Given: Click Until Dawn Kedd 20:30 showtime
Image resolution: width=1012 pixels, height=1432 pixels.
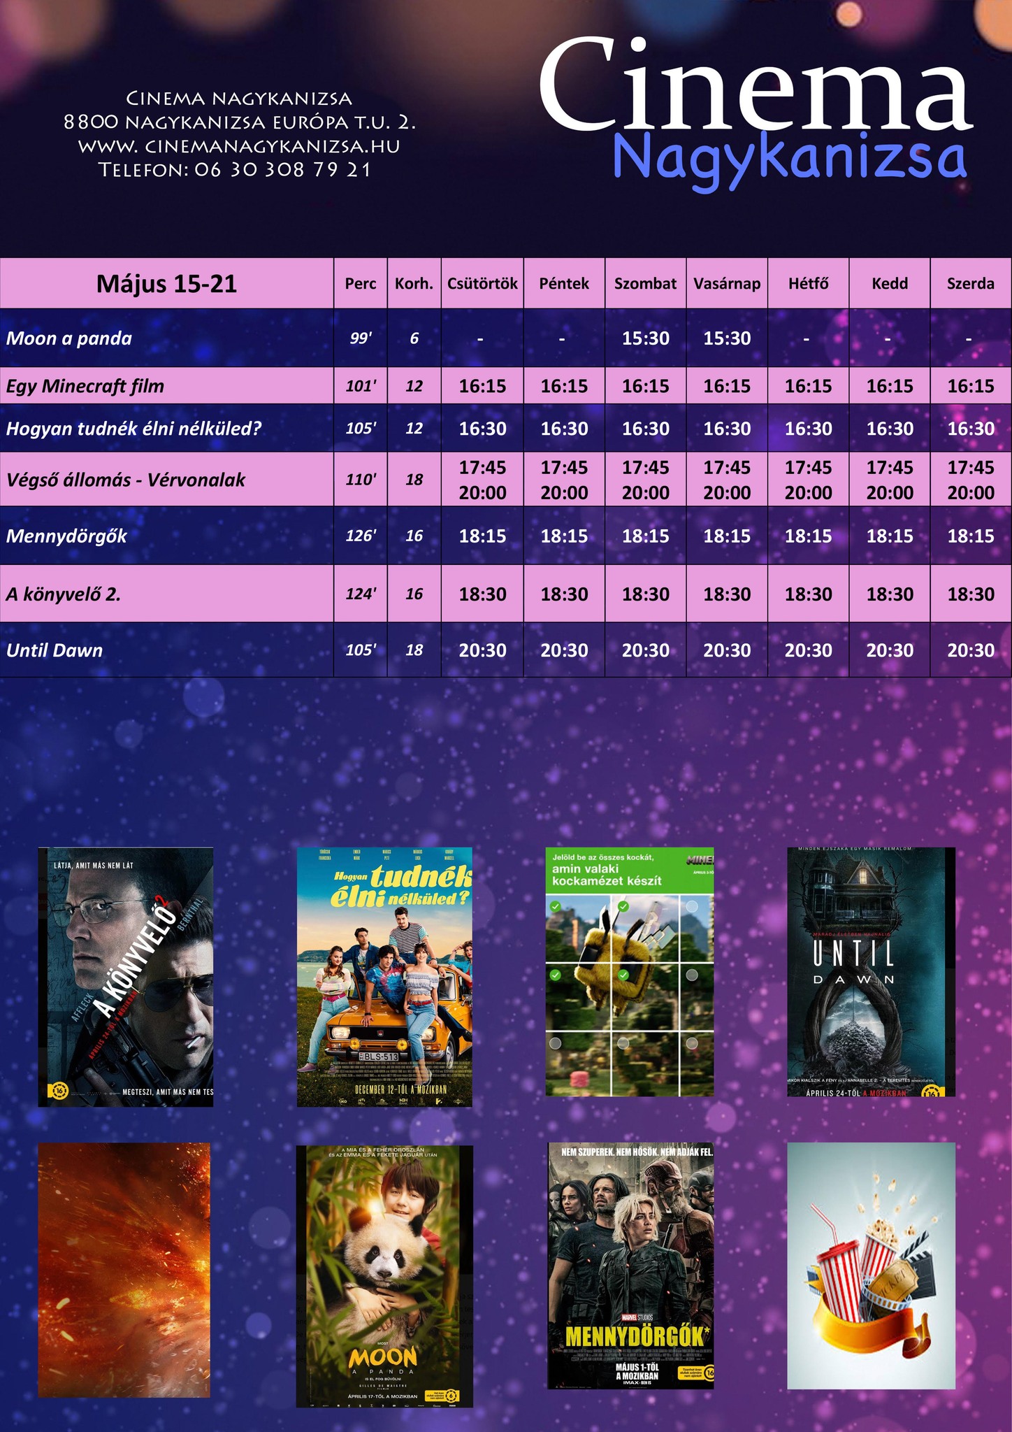Looking at the screenshot, I should click(x=890, y=650).
